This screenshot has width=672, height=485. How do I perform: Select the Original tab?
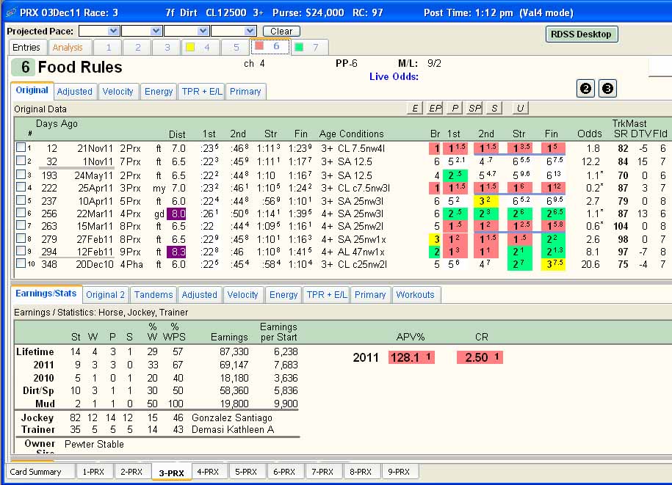pyautogui.click(x=32, y=90)
